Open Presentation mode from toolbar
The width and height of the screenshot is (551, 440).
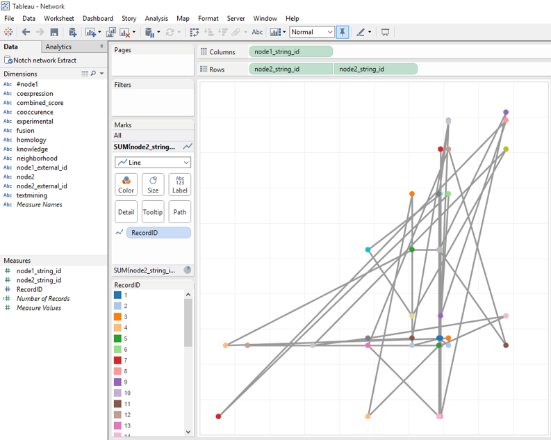click(385, 32)
